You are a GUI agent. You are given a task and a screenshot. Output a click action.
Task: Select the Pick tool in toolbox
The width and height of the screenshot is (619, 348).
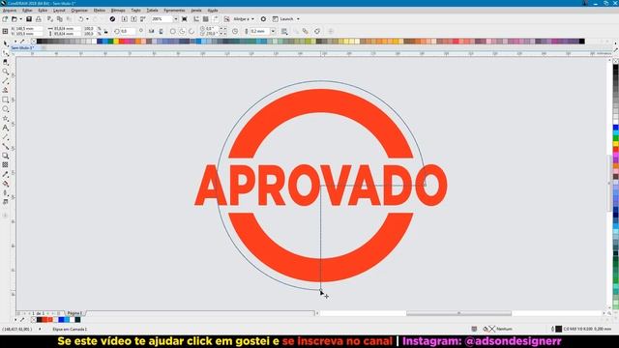click(x=6, y=43)
